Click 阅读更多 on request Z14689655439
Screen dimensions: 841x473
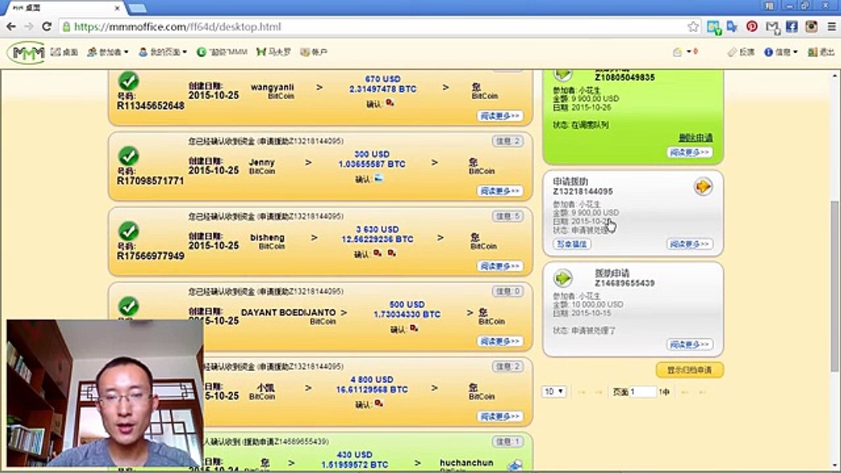pos(690,344)
